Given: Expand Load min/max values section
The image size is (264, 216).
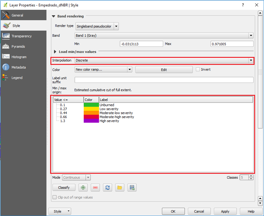Looking at the screenshot, I should (x=56, y=52).
